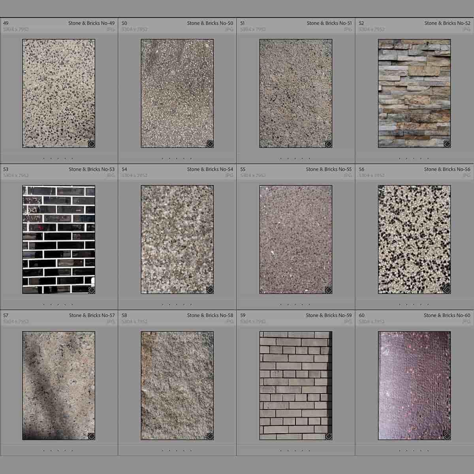Click the filename "Stone & Bricks No-57"
This screenshot has width=474, height=474.
coord(92,315)
